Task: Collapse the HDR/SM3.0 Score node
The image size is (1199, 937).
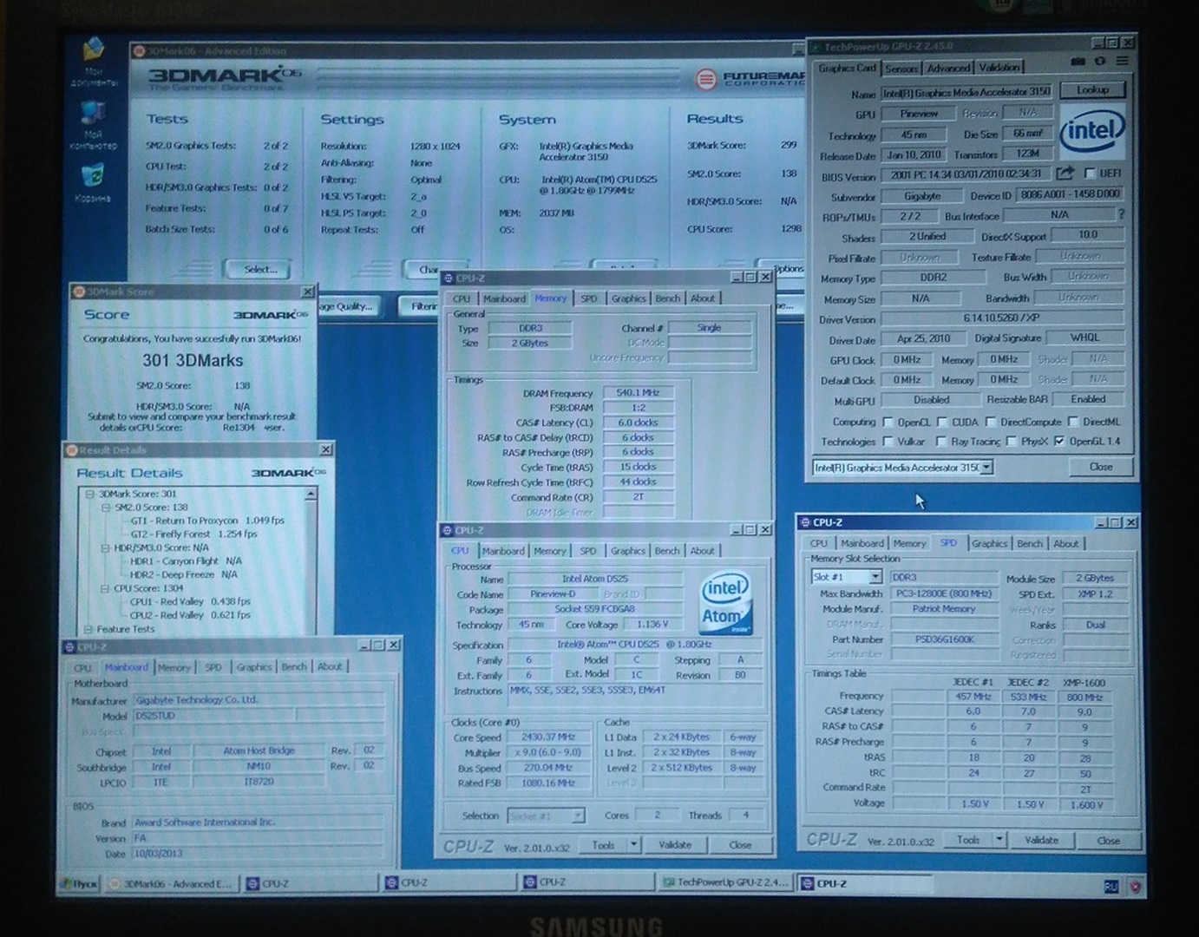Action: 105,547
